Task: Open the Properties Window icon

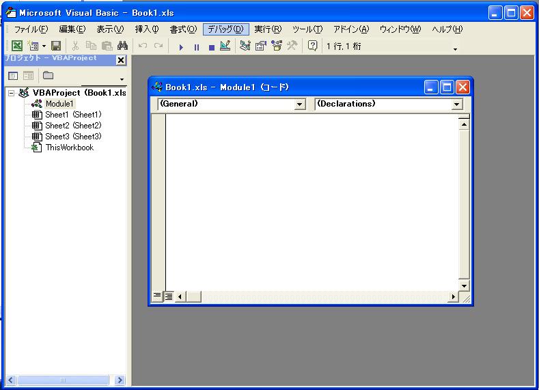Action: (x=261, y=46)
